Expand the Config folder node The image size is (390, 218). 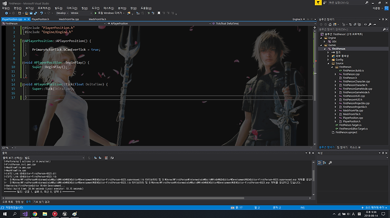coord(328,60)
